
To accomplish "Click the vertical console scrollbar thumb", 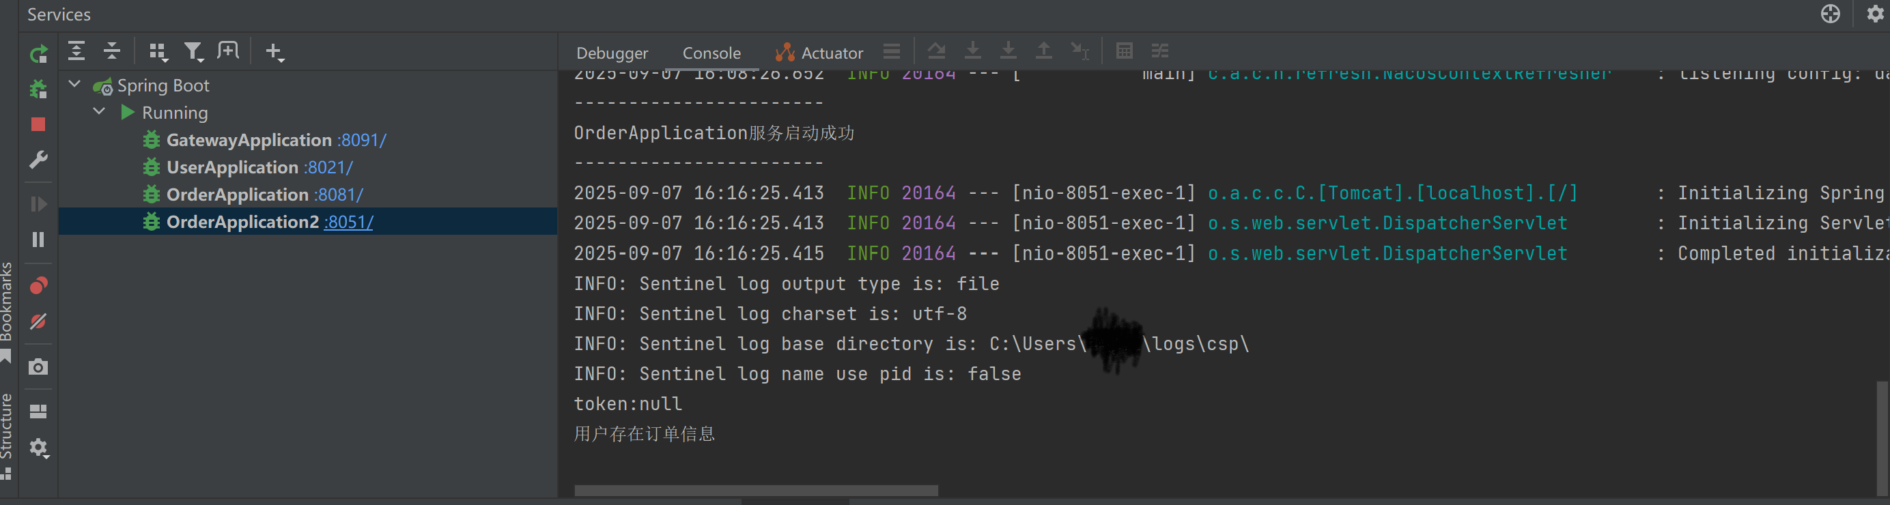I will [x=1882, y=438].
